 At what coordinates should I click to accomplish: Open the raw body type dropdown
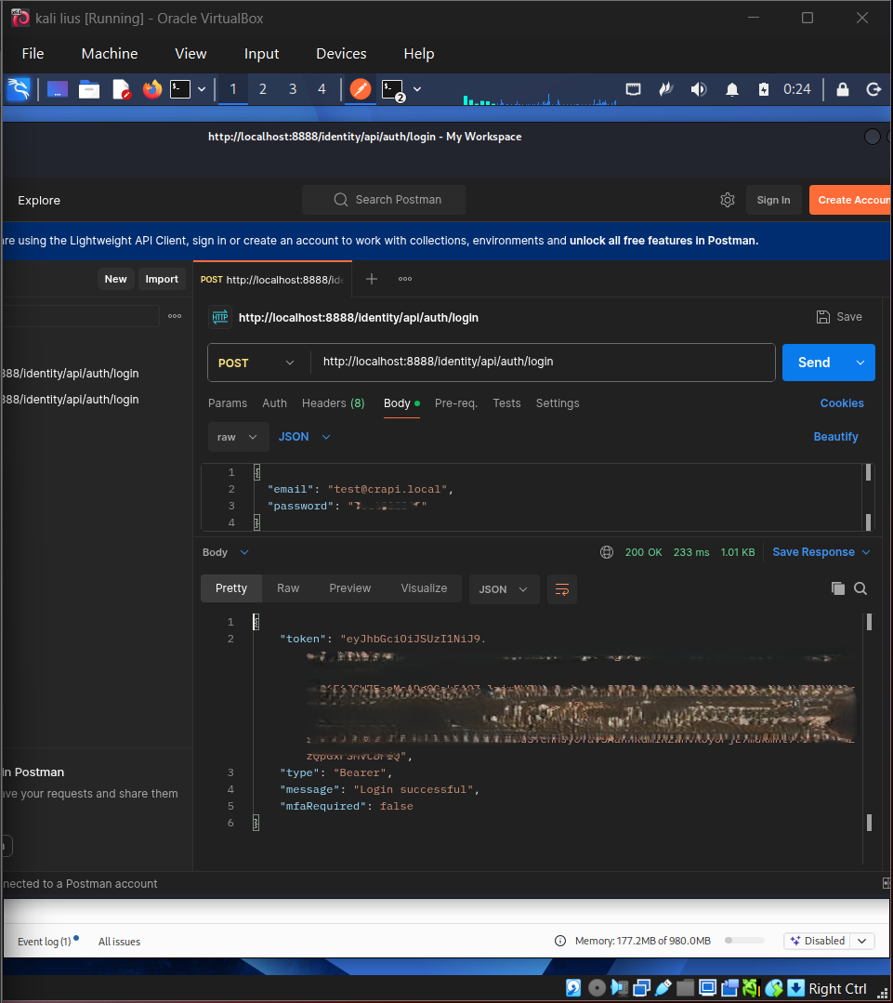[x=237, y=437]
